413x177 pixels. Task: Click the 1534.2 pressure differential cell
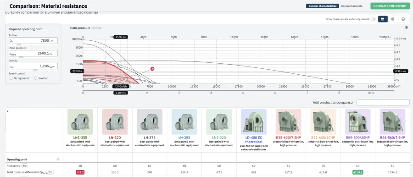[392, 172]
